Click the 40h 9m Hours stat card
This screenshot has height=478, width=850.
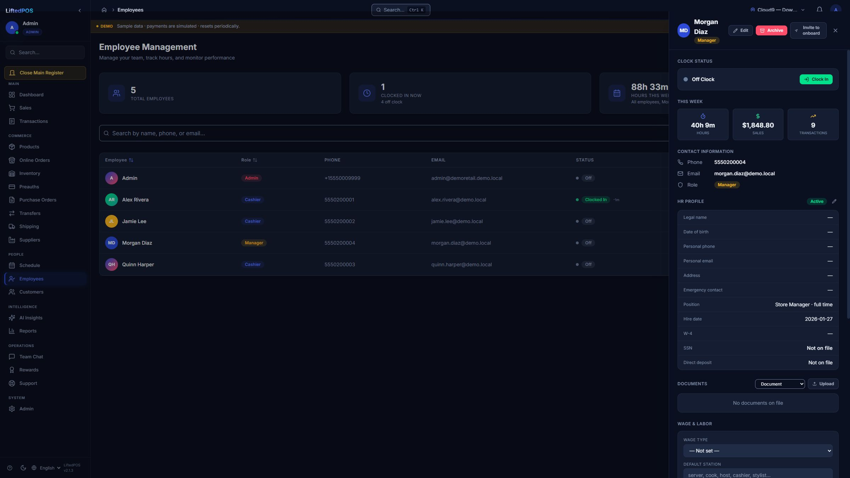pos(703,125)
